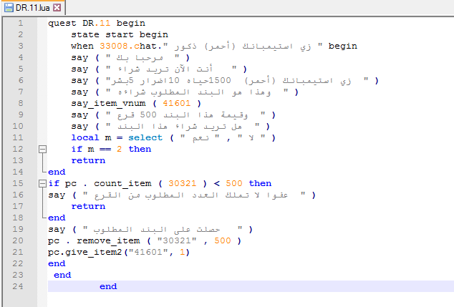Image resolution: width=454 pixels, height=307 pixels.
Task: Collapse the fold at line 12
Action: (42, 149)
